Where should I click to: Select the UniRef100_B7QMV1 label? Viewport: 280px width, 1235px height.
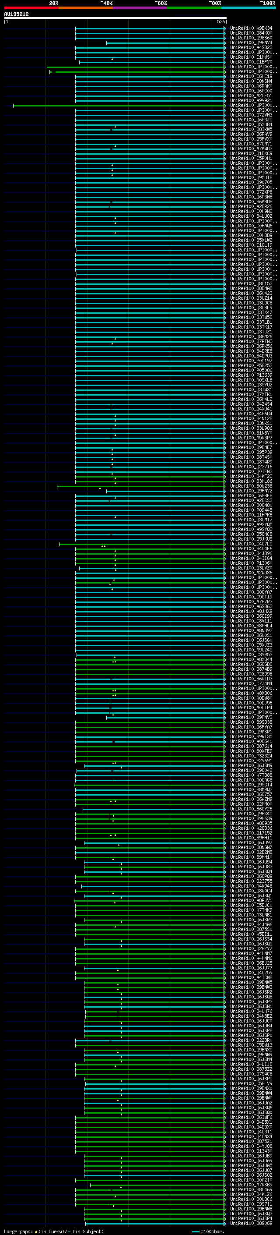click(x=251, y=144)
